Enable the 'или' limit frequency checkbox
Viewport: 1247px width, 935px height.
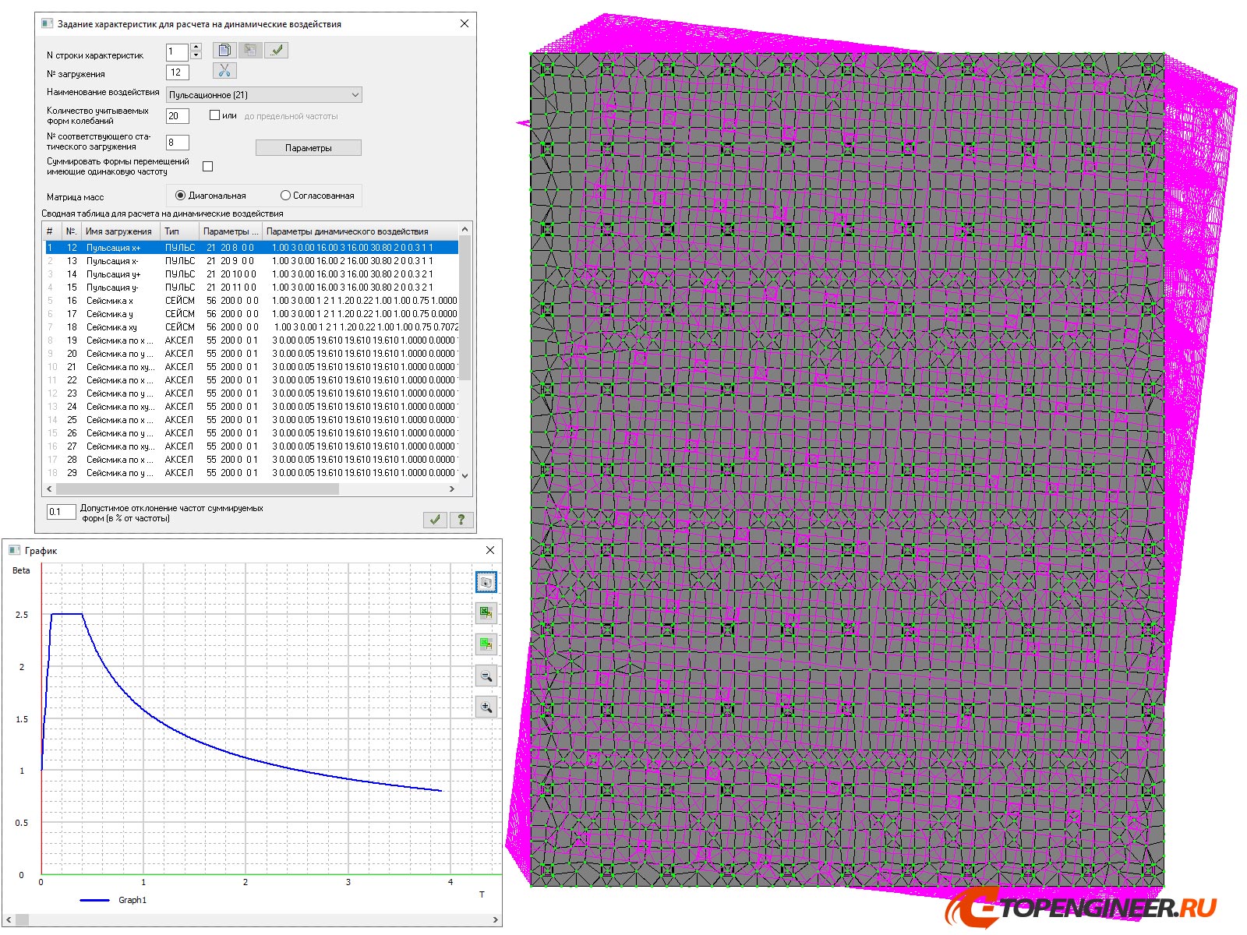coord(215,115)
